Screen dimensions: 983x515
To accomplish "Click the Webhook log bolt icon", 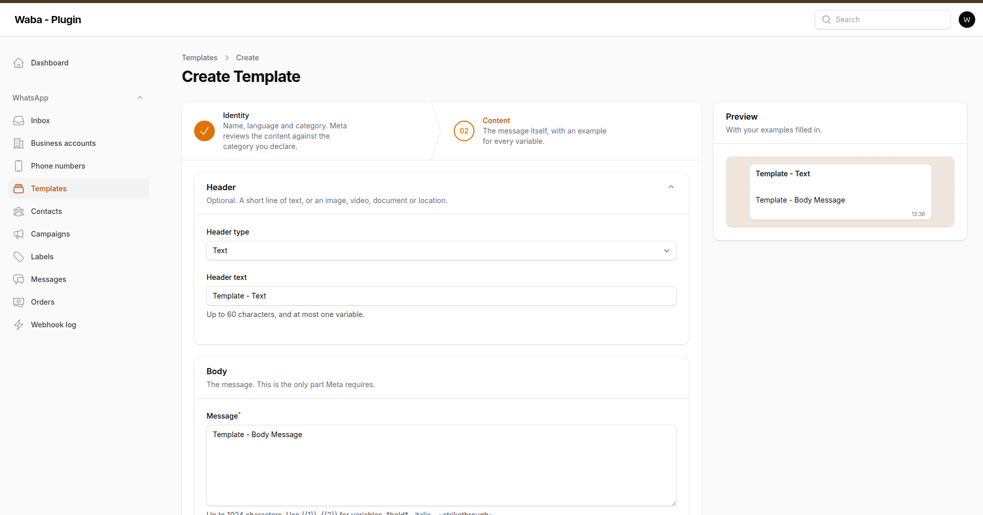I will pos(19,325).
